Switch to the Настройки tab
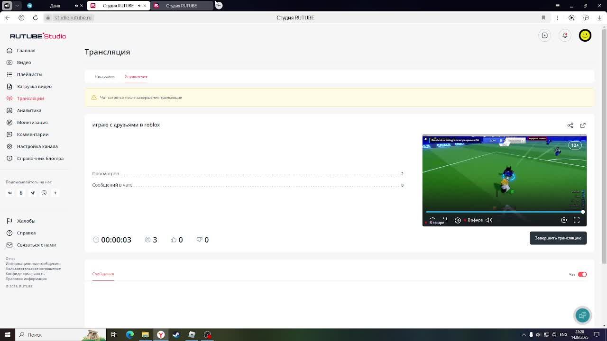 point(104,76)
